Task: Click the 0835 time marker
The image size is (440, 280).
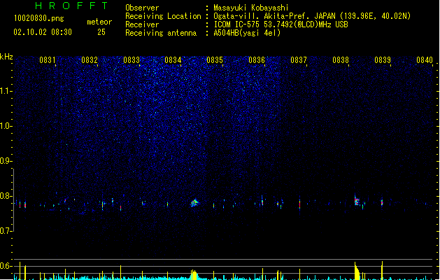Action: pos(215,60)
